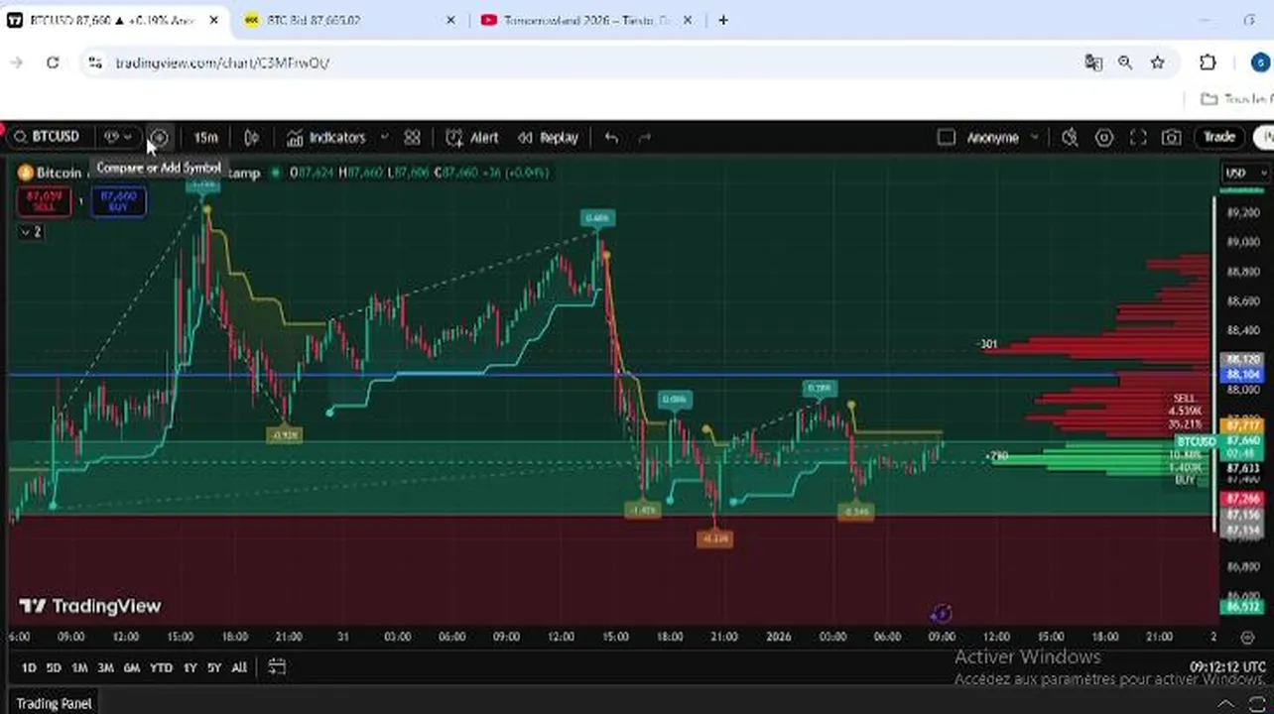Select the 5Y time range
The height and width of the screenshot is (714, 1274).
pos(213,667)
